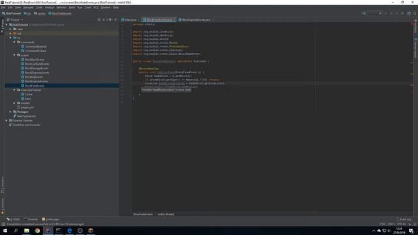Open Project view selector dropdown

coord(15,20)
